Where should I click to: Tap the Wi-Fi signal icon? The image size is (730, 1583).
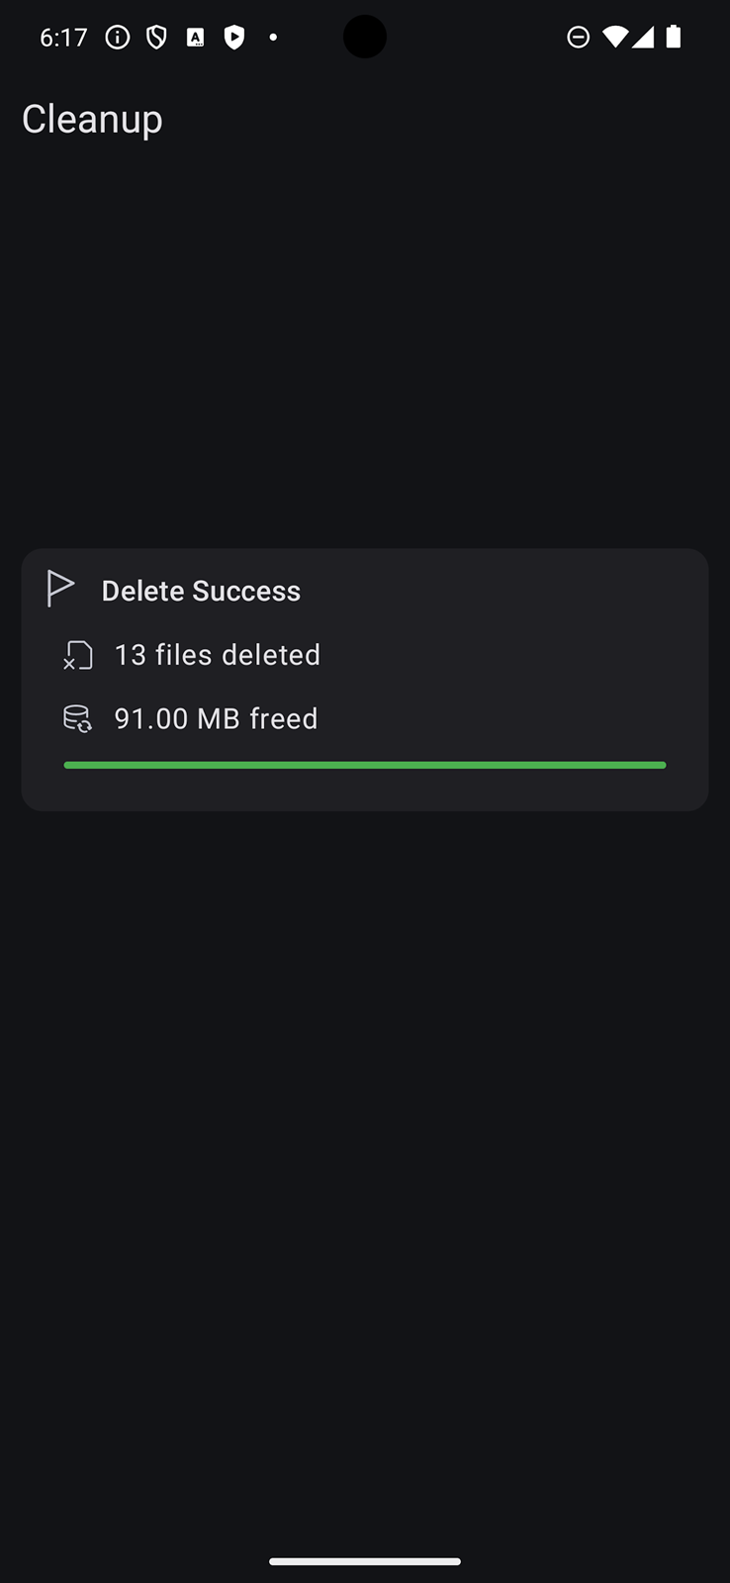(614, 38)
